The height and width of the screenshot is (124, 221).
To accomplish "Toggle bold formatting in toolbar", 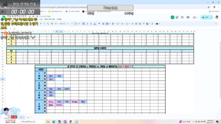I will pyautogui.click(x=84, y=24).
